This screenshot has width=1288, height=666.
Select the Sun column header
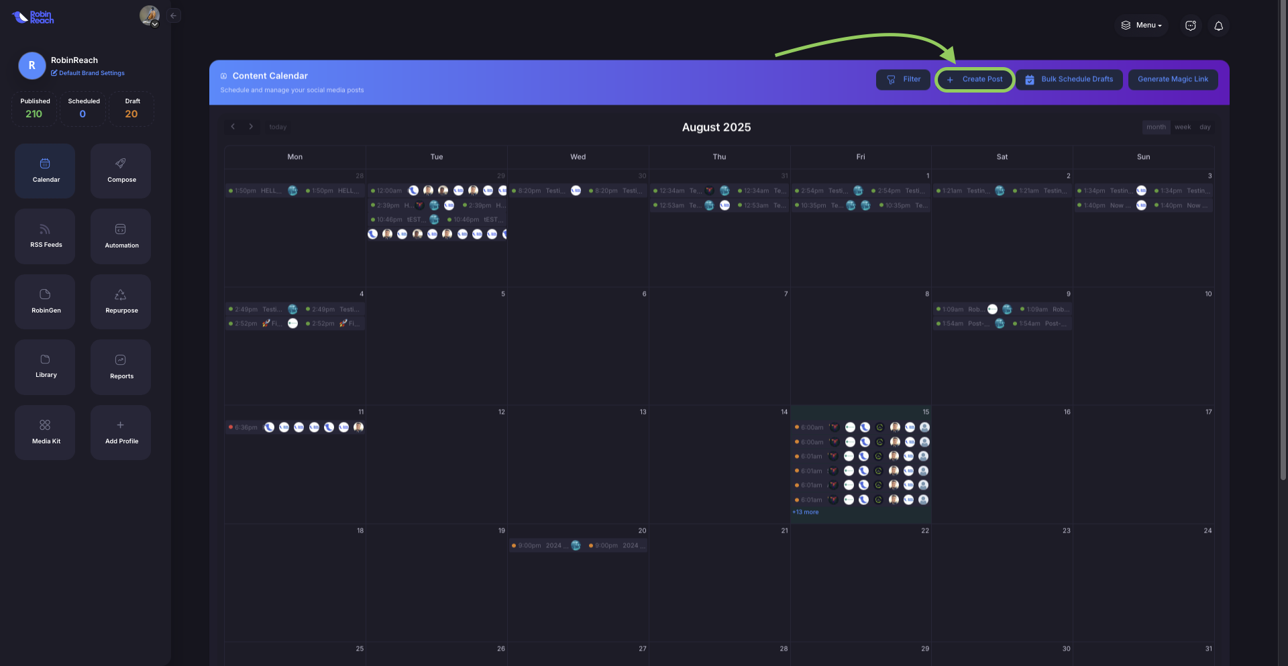click(x=1143, y=157)
